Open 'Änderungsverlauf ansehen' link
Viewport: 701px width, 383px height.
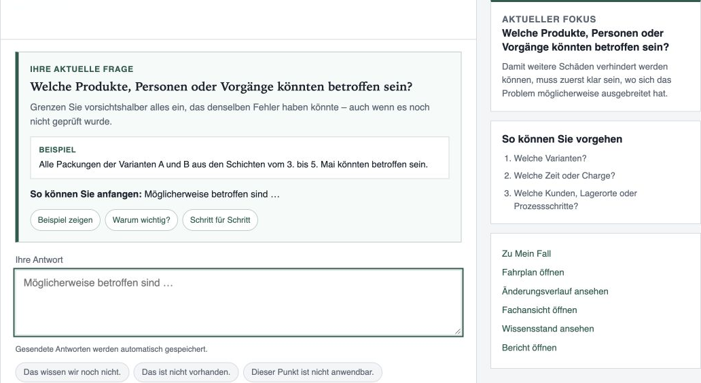pos(555,291)
